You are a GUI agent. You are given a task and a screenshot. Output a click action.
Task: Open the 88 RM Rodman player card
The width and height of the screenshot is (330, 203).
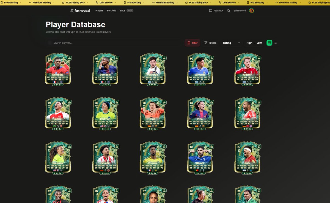click(105, 114)
